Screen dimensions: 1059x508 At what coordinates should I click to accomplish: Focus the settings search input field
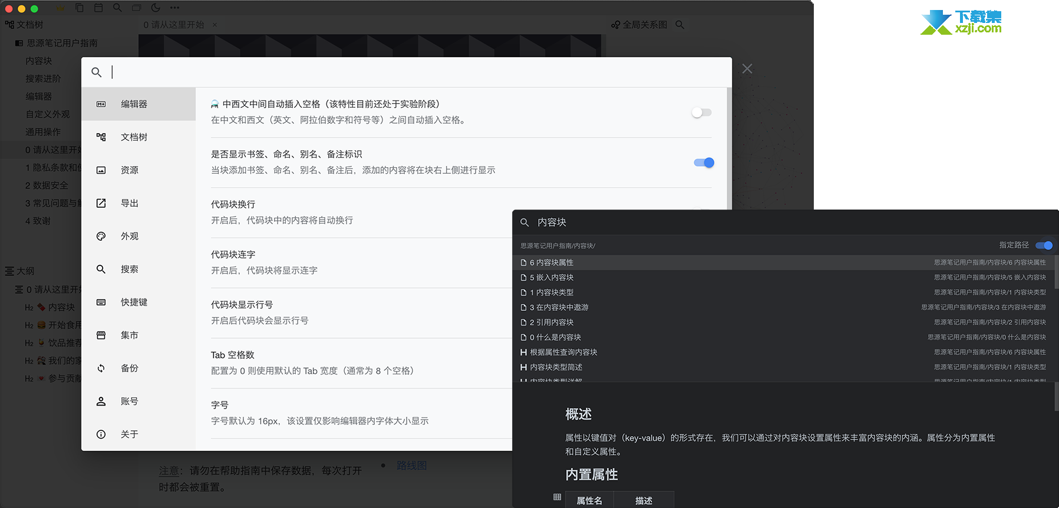[x=418, y=72]
